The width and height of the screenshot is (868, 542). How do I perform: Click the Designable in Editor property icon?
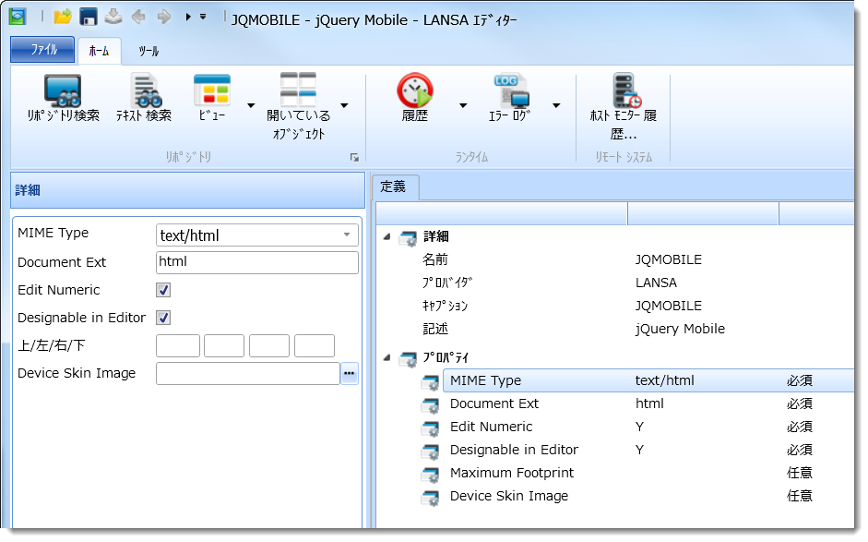coord(430,452)
